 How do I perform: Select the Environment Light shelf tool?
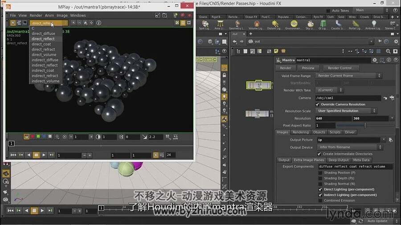coord(293,25)
